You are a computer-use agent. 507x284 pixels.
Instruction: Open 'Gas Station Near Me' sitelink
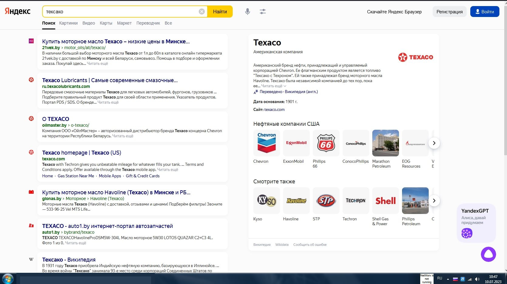[76, 176]
